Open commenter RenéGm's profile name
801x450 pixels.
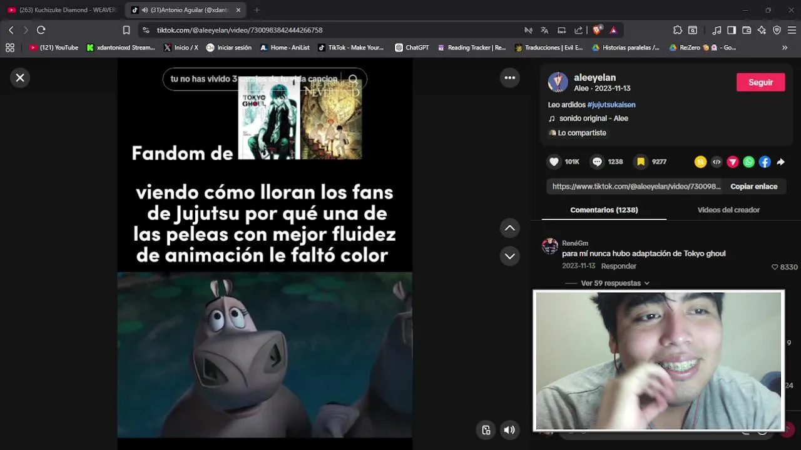coord(575,243)
